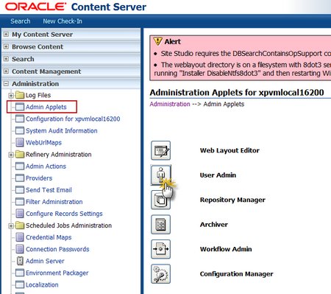Click the Oracle Content Server logo

point(76,7)
